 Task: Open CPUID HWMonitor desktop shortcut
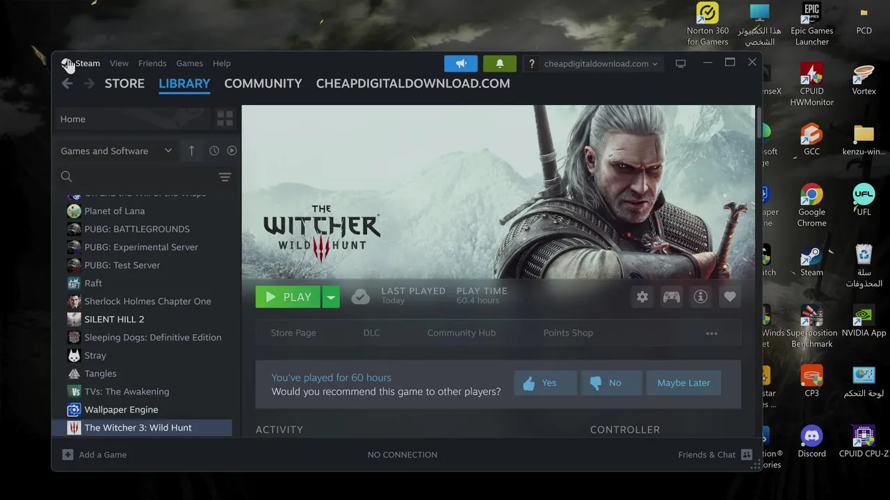(x=811, y=85)
